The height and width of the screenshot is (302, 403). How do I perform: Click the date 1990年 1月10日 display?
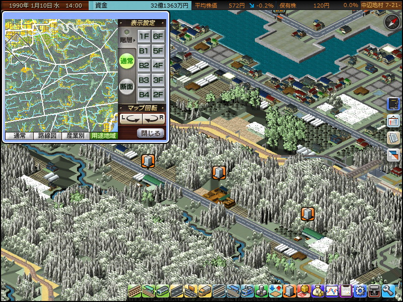click(x=45, y=6)
